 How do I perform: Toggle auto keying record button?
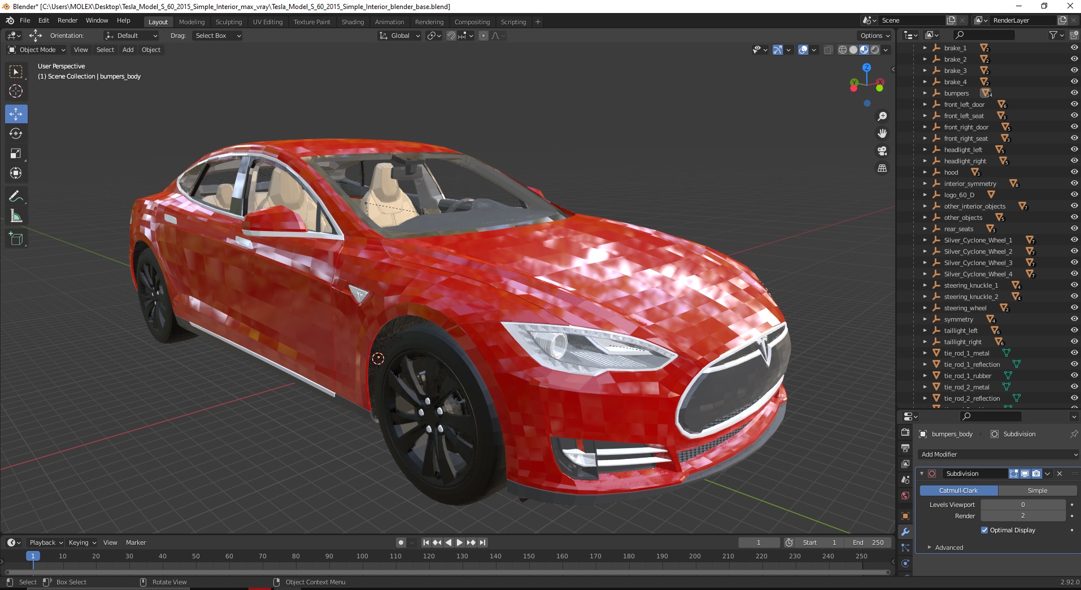click(401, 543)
